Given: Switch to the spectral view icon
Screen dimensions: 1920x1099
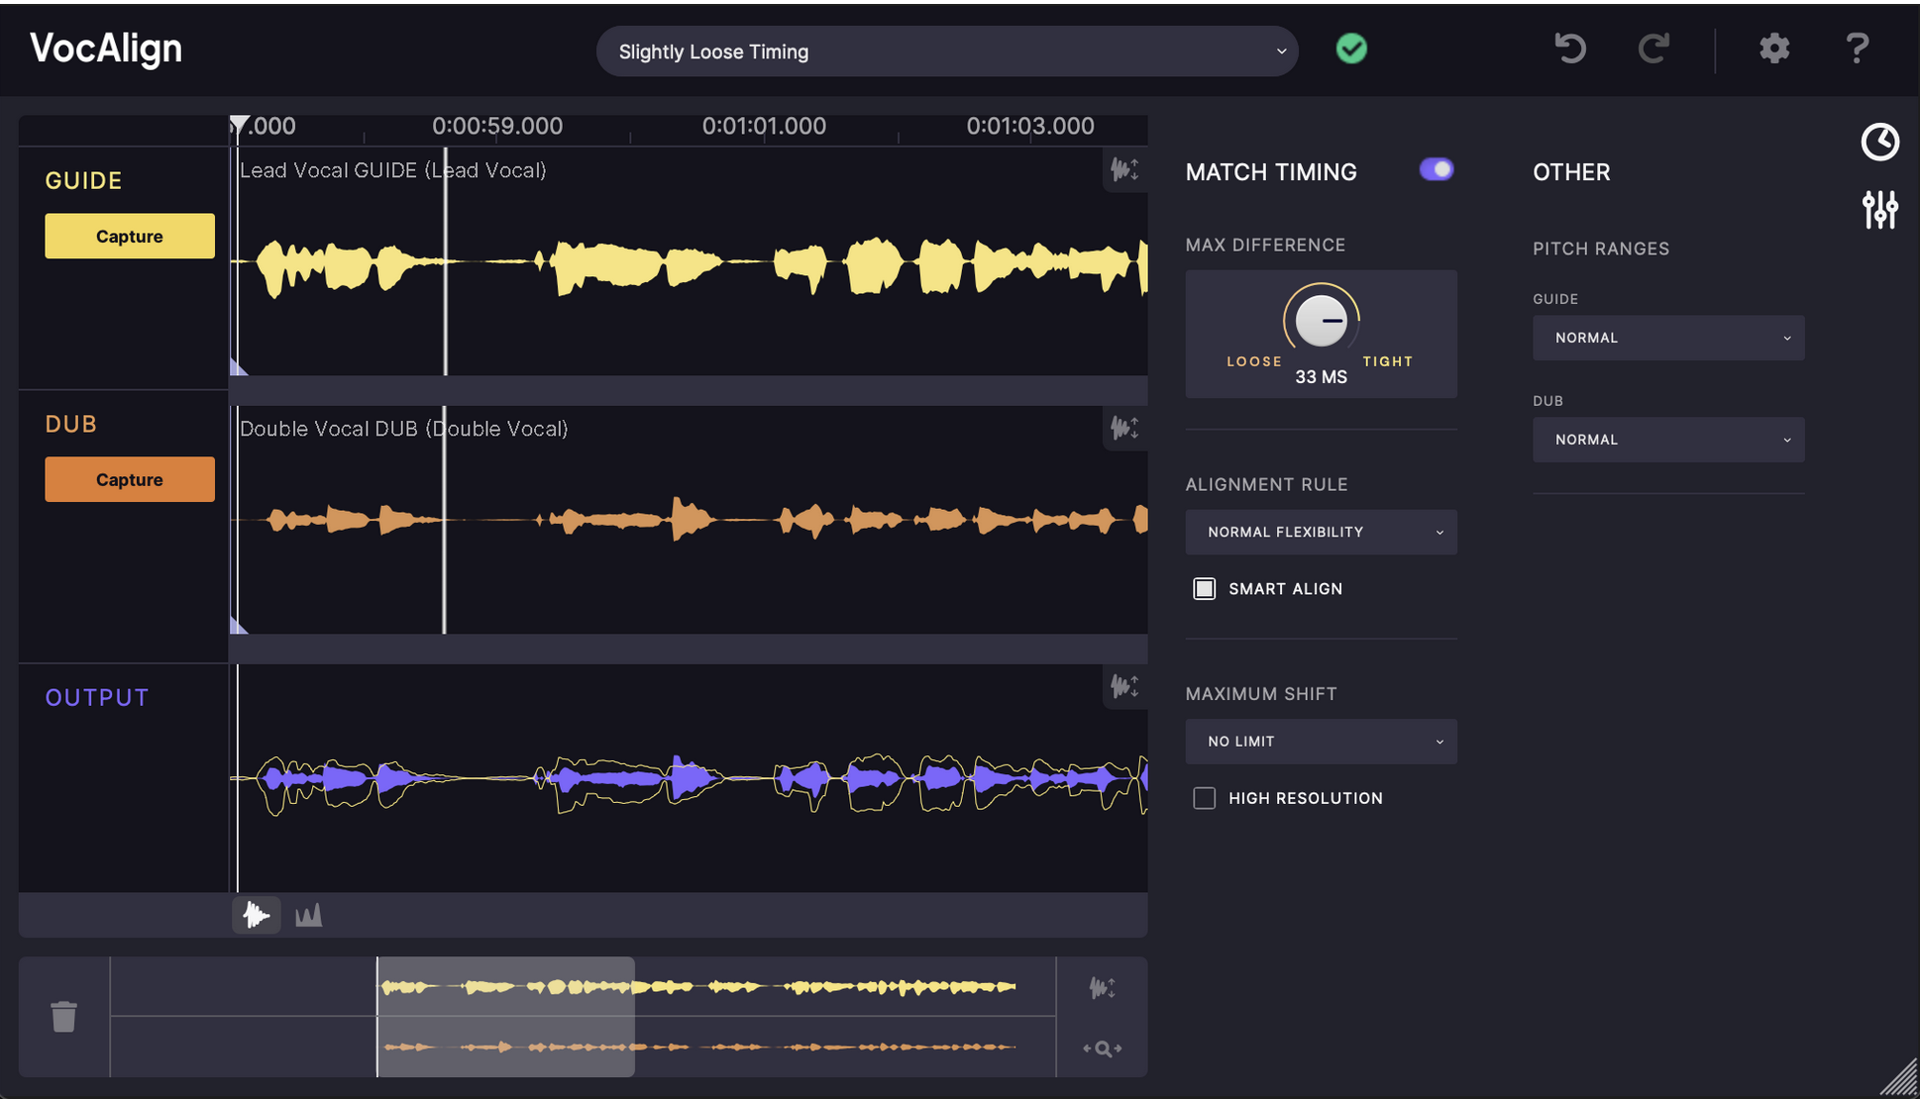Looking at the screenshot, I should point(307,915).
